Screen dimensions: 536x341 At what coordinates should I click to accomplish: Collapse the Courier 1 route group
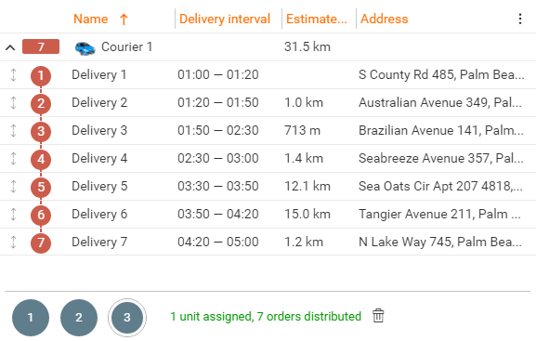click(x=10, y=47)
